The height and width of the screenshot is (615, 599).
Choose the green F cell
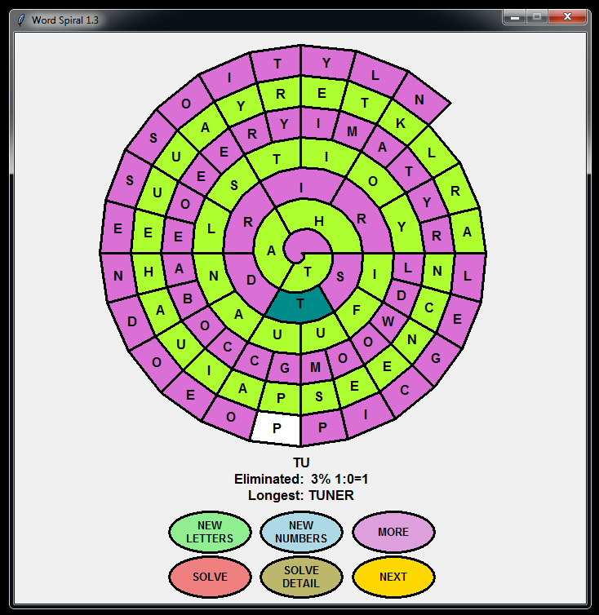(x=357, y=310)
